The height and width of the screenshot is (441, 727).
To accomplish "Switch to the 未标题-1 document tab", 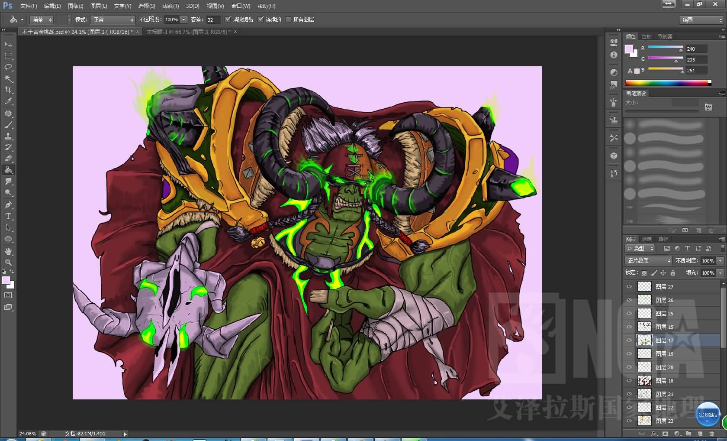I will click(x=188, y=32).
